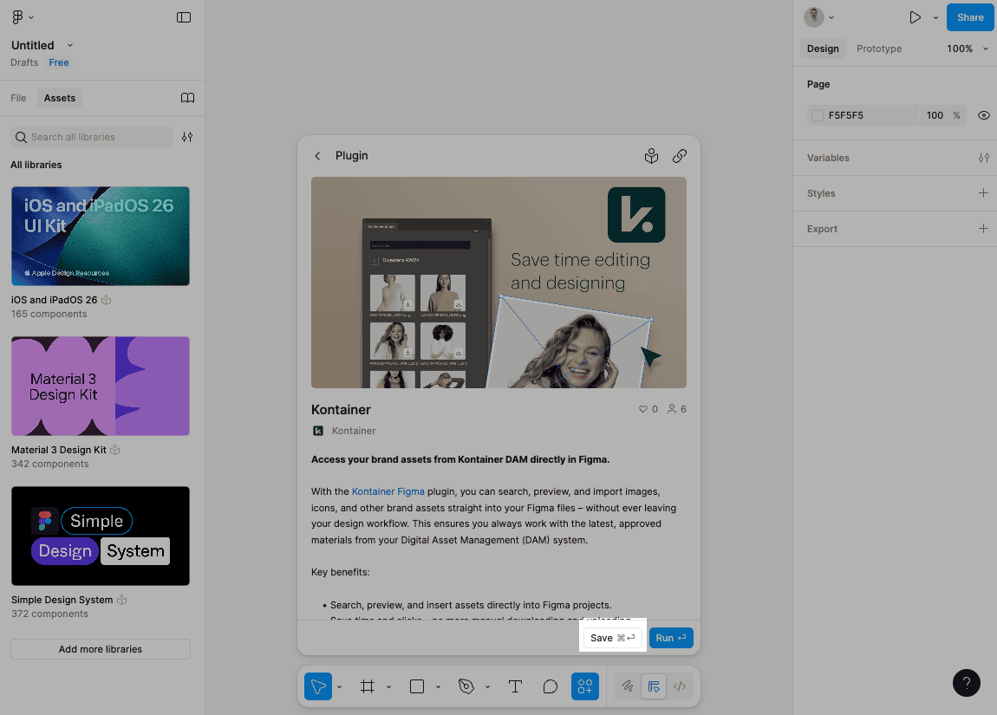Switch to the File tab
Image resolution: width=997 pixels, height=715 pixels.
[x=18, y=98]
